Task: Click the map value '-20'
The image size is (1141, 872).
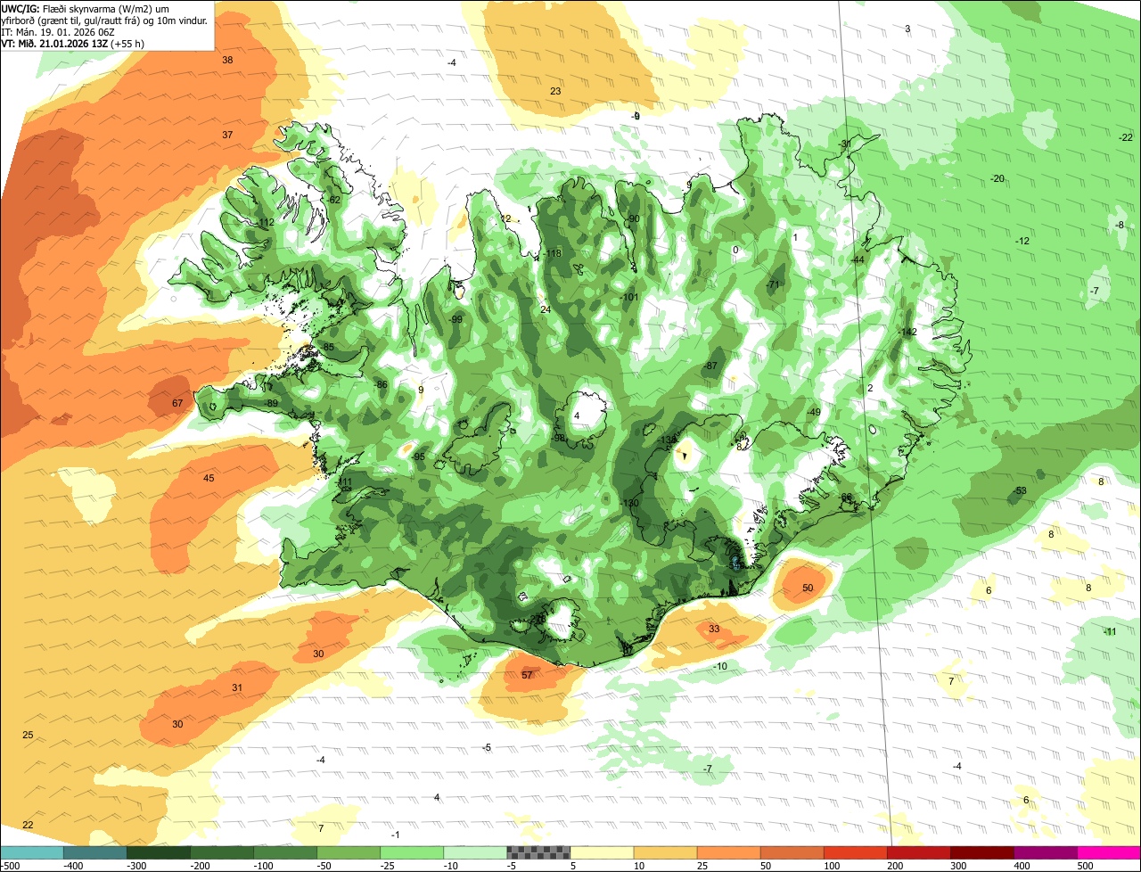Action: pos(997,178)
